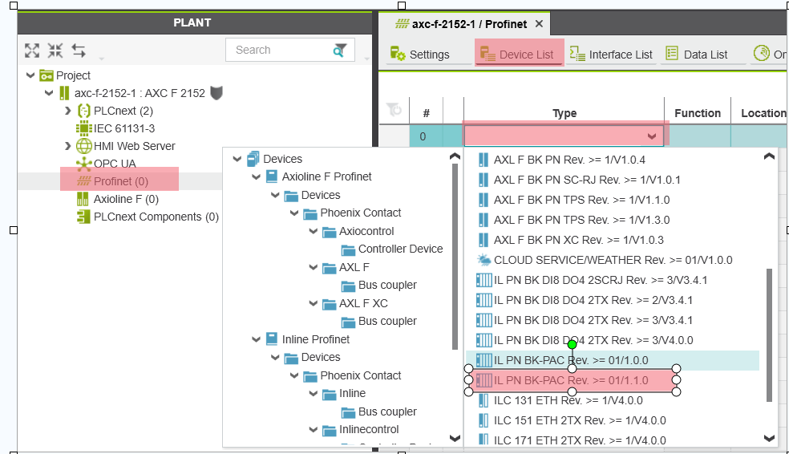Click the search filter funnel icon
Screen dimensions: 789x454
click(x=341, y=50)
